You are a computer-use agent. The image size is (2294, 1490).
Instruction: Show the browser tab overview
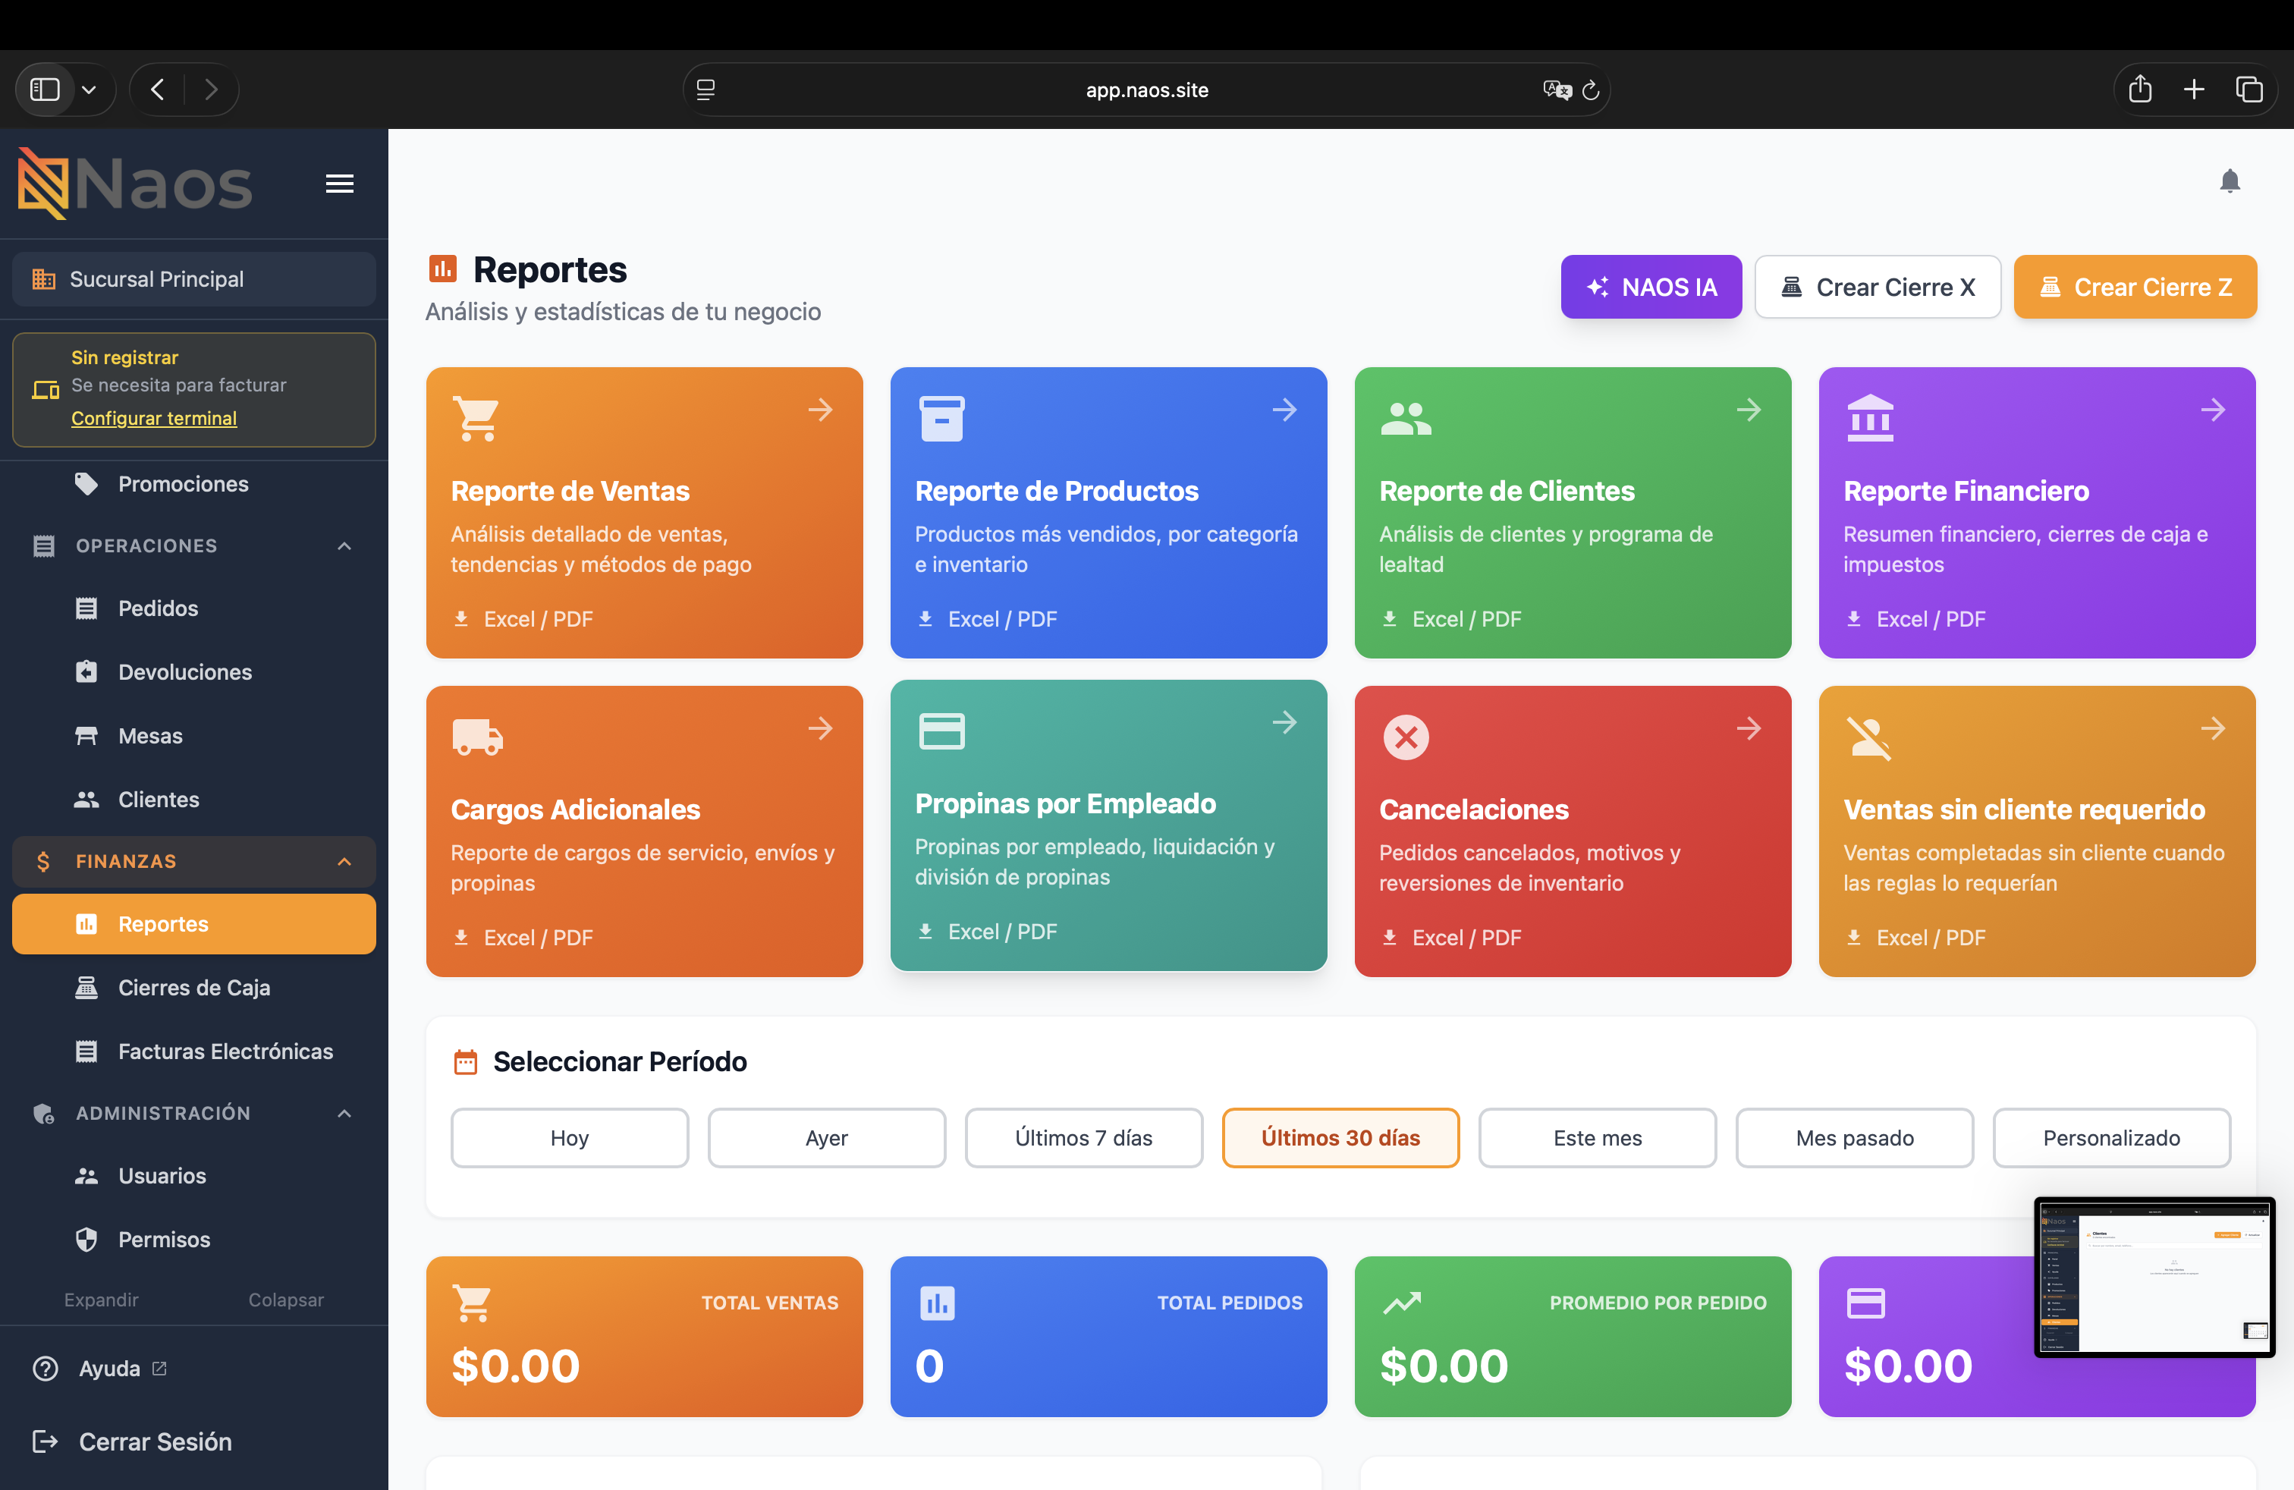click(2248, 89)
